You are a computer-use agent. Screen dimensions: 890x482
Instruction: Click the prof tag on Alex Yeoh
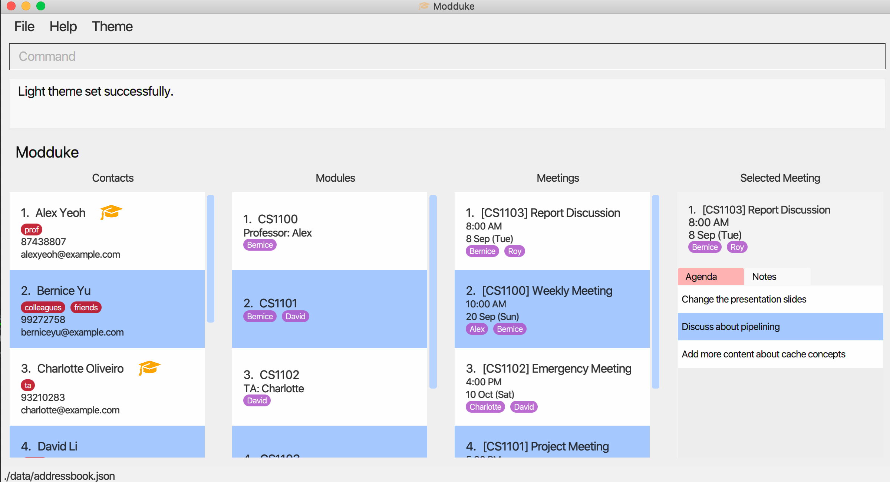tap(32, 230)
